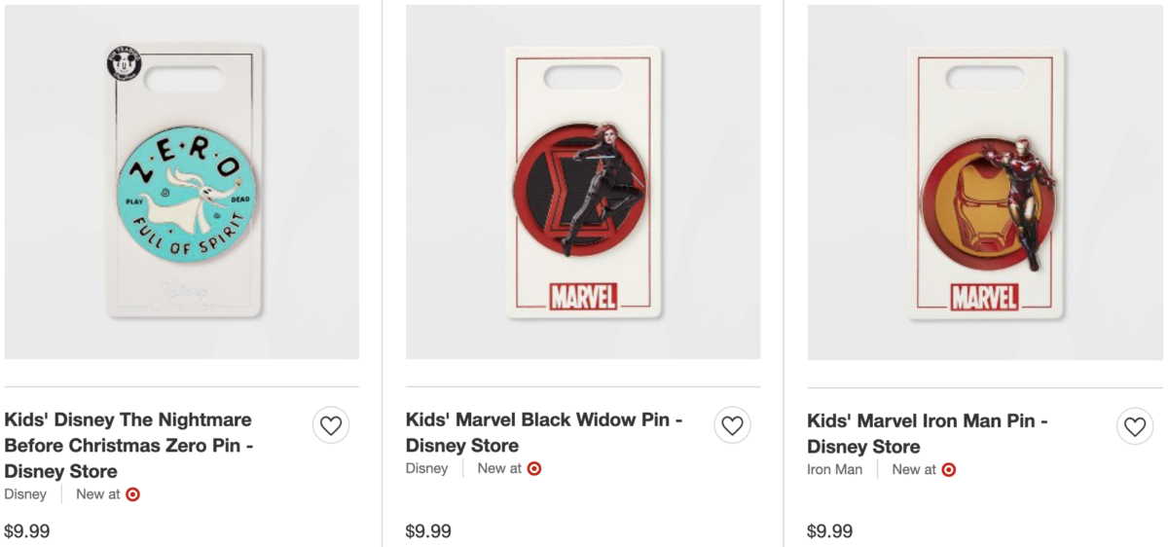
Task: Click the Iron Man brand link
Action: coord(834,470)
